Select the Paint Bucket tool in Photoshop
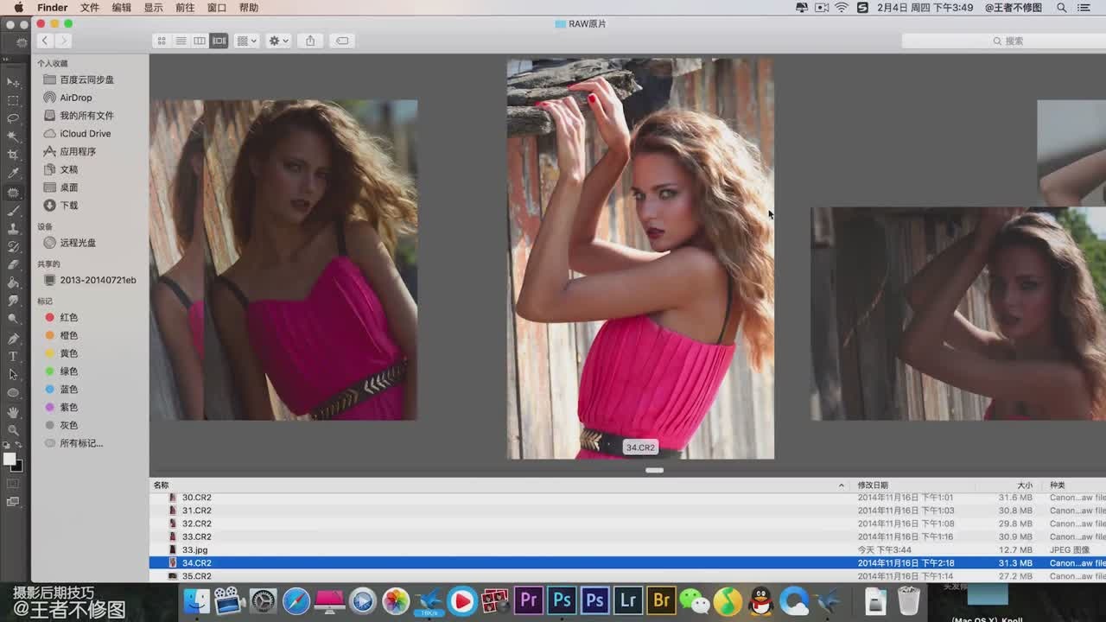 [13, 282]
